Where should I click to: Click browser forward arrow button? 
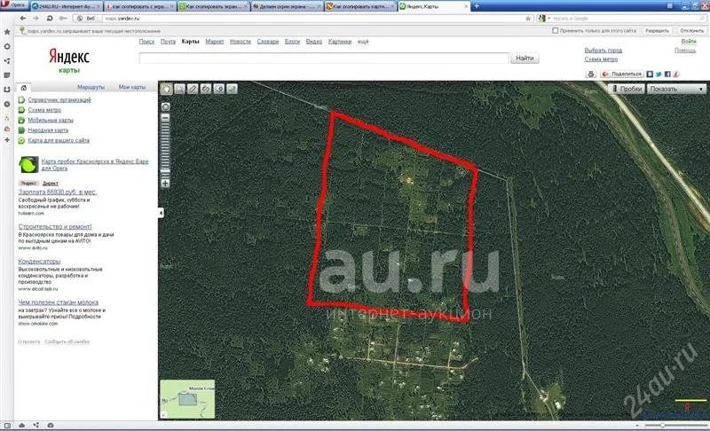[x=35, y=18]
